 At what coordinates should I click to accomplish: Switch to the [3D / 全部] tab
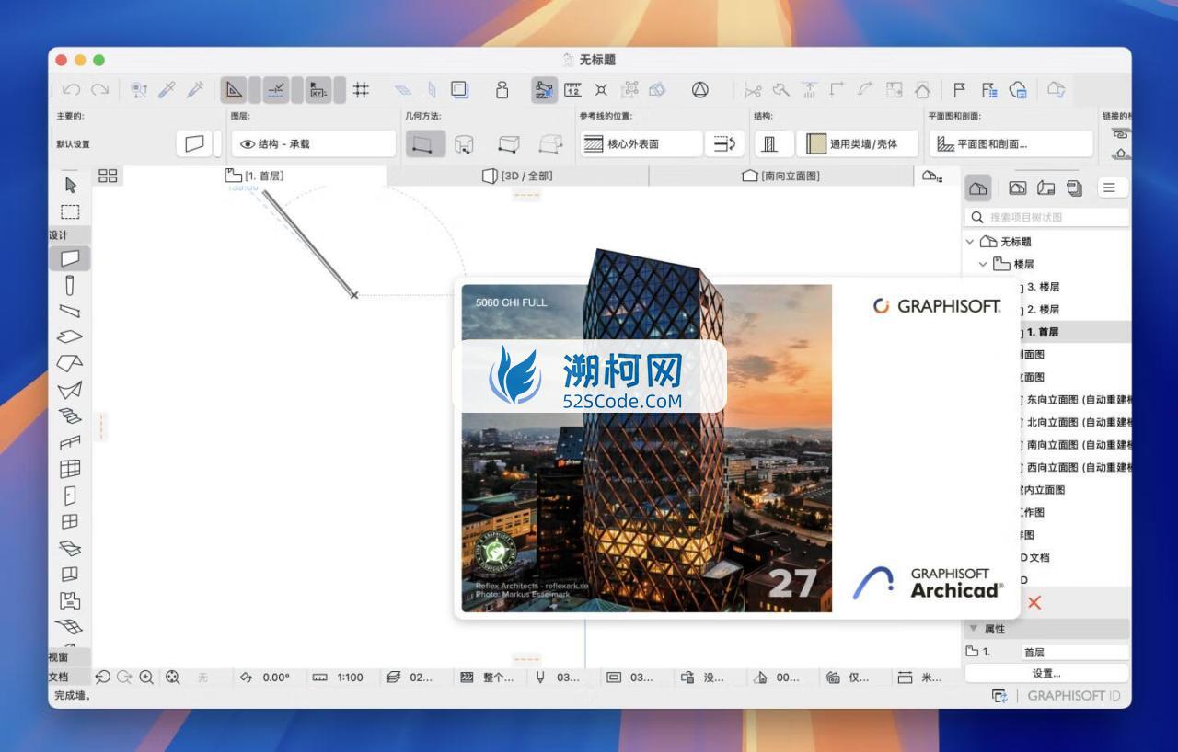[x=518, y=176]
